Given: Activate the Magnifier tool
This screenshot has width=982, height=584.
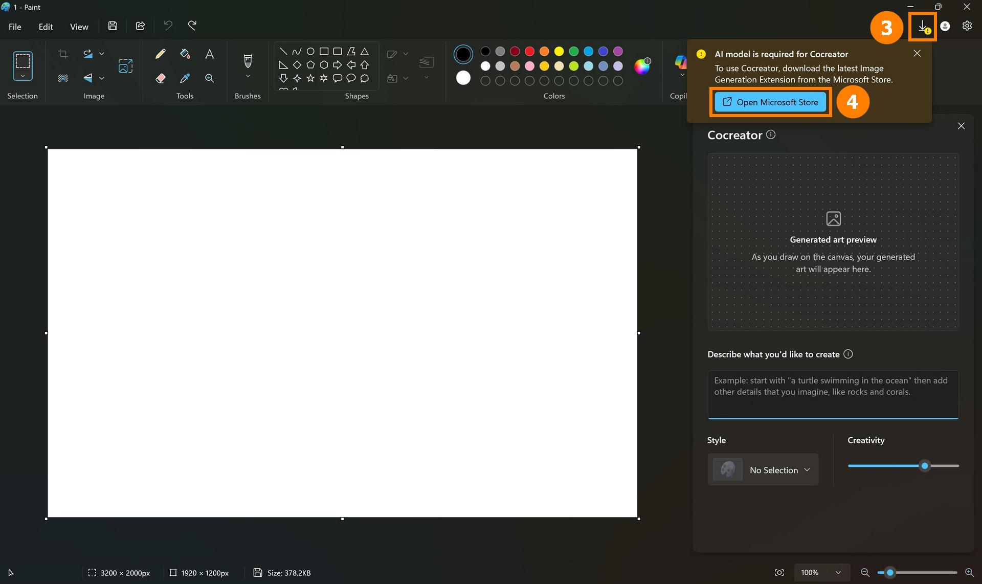Looking at the screenshot, I should (209, 78).
